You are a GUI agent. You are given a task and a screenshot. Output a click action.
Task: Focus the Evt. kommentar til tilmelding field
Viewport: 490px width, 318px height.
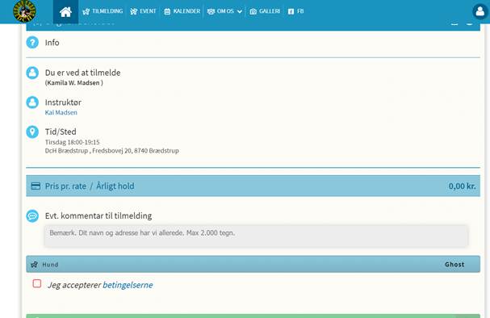click(x=256, y=236)
